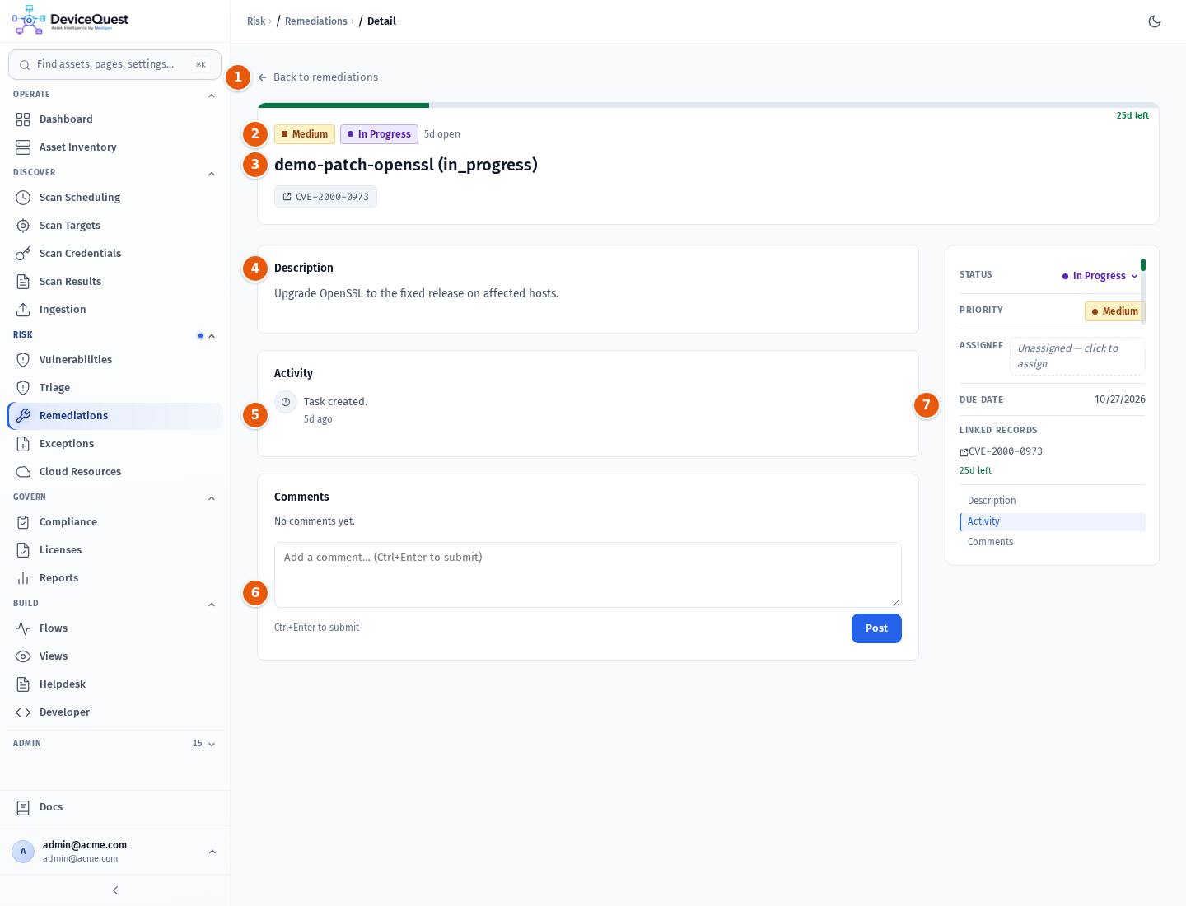Viewport: 1186px width, 906px height.
Task: Click the Exceptions file icon
Action: (23, 444)
